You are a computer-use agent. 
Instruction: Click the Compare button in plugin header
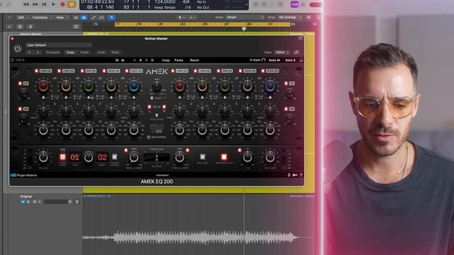tap(52, 52)
